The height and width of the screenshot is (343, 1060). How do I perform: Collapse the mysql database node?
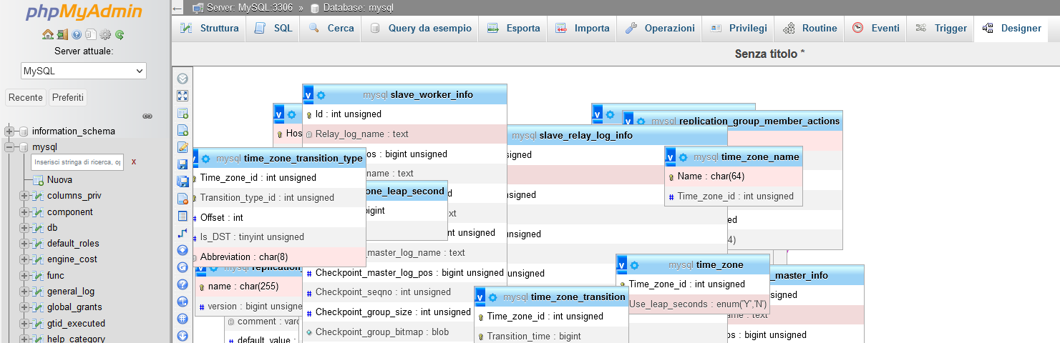click(x=9, y=147)
